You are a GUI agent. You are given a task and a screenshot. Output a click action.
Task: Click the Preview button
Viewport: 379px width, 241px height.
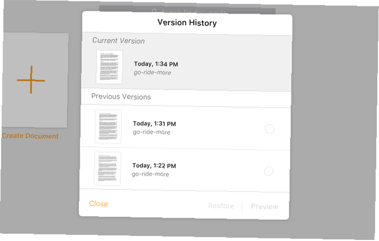click(x=265, y=207)
